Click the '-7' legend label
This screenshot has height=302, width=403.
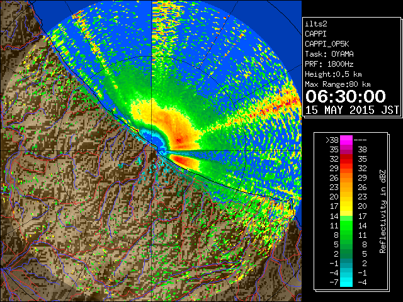click(x=334, y=282)
